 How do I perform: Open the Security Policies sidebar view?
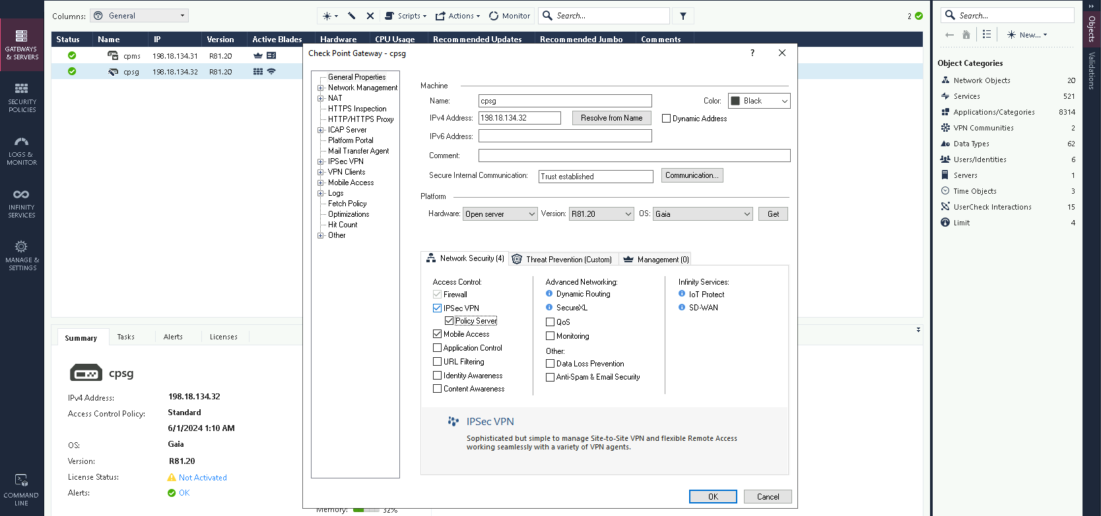[22, 98]
